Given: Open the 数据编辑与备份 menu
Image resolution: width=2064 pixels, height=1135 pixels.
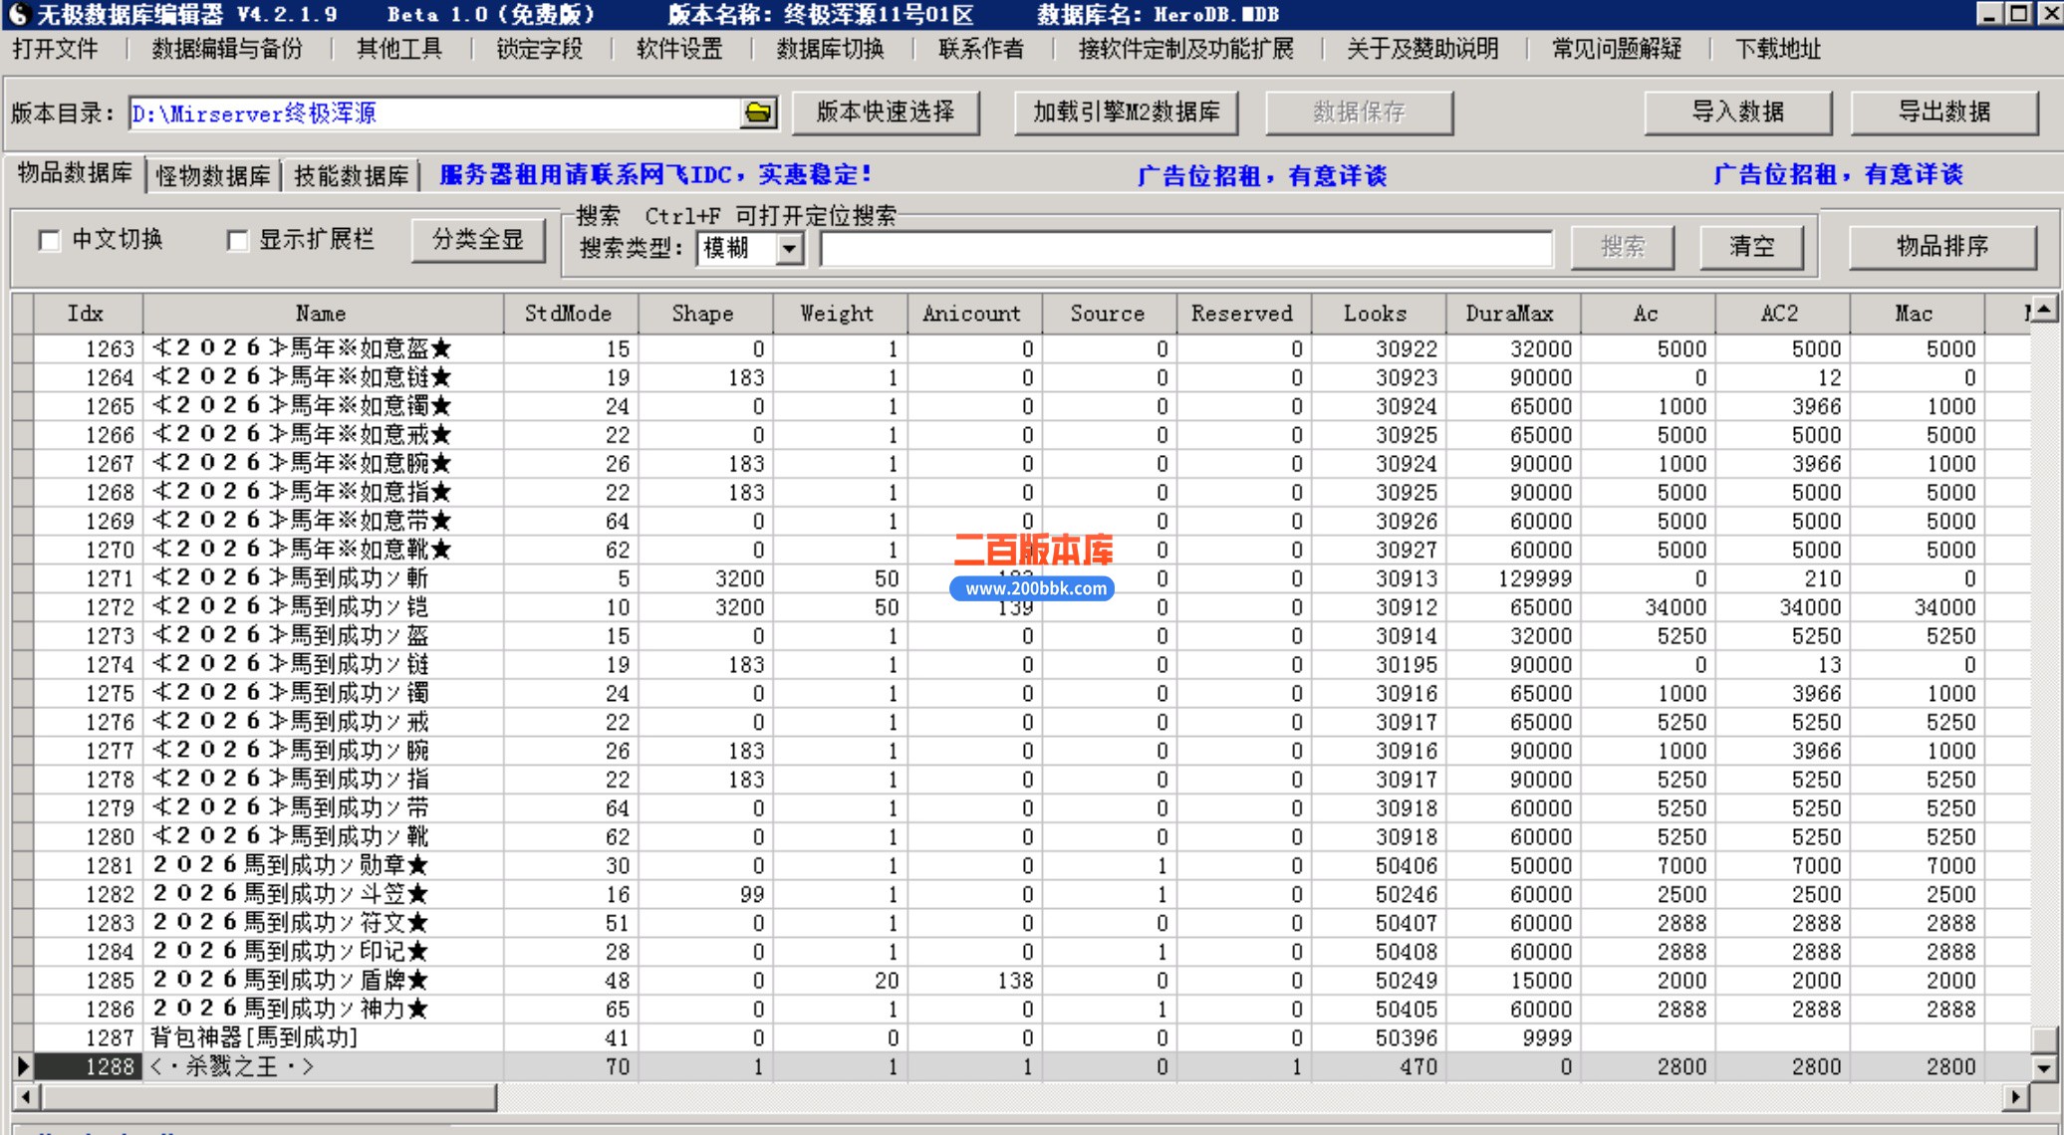Looking at the screenshot, I should click(226, 49).
